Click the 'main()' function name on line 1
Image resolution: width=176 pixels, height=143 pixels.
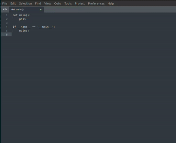(x=24, y=15)
